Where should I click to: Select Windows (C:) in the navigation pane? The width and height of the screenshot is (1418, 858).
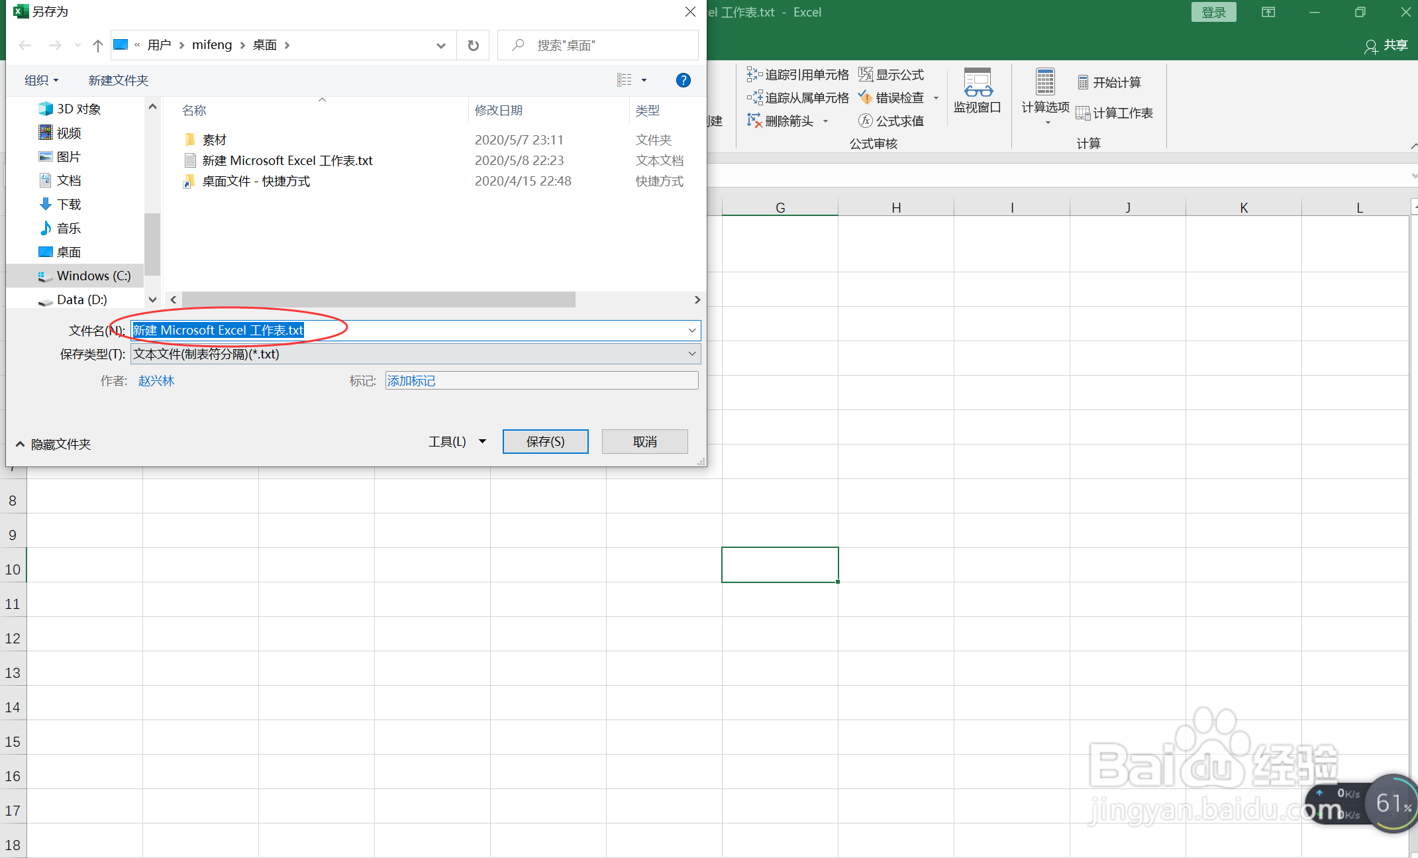pos(93,276)
